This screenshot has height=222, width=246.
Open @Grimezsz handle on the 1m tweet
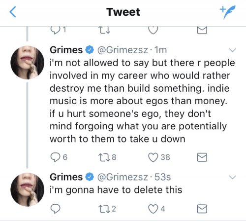pyautogui.click(x=123, y=50)
